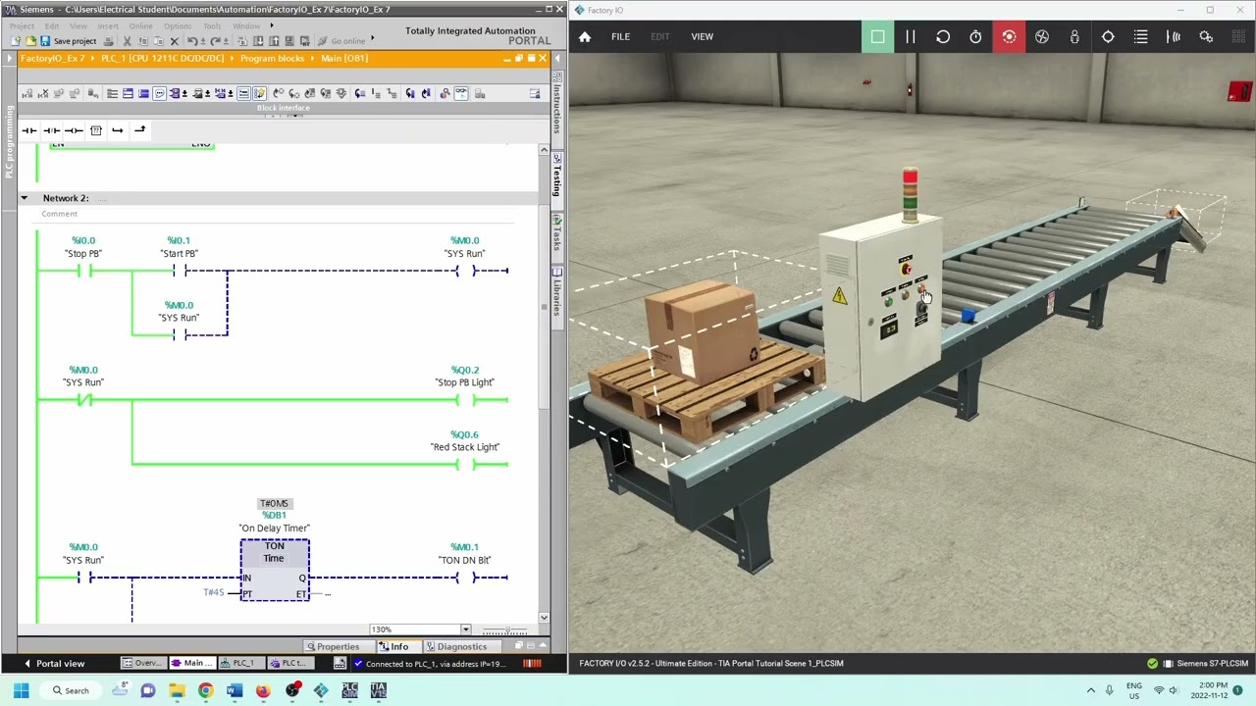The height and width of the screenshot is (706, 1256).
Task: Go to Factory IO home screen
Action: pyautogui.click(x=585, y=37)
